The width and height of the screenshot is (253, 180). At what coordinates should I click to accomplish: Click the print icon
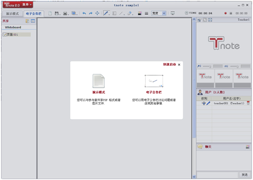point(65,13)
